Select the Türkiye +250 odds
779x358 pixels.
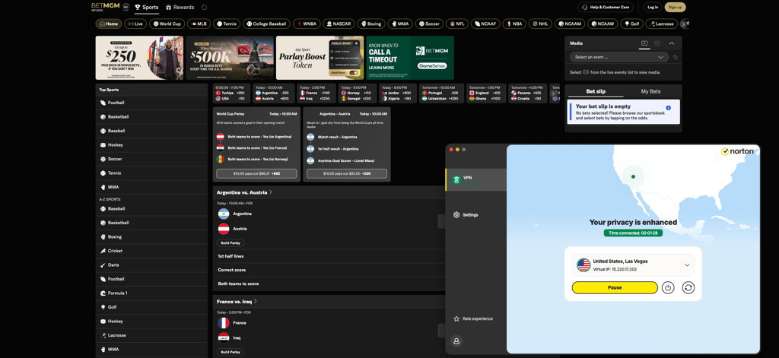[231, 93]
